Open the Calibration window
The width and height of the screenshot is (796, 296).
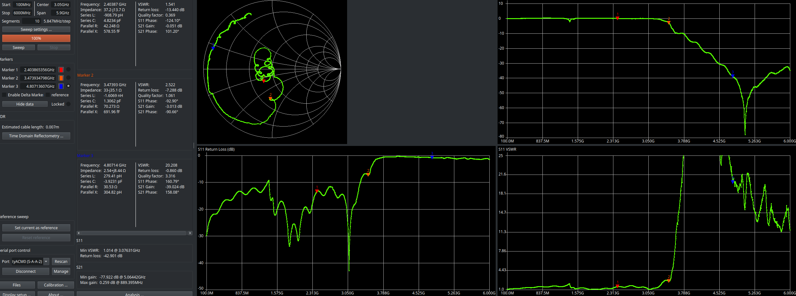pyautogui.click(x=56, y=285)
